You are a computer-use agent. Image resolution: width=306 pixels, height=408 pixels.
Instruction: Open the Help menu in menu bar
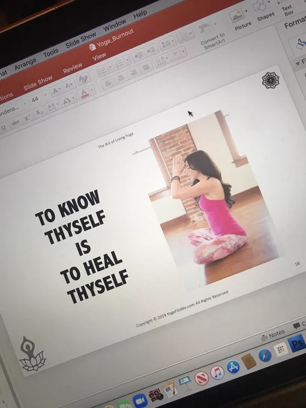pyautogui.click(x=140, y=14)
